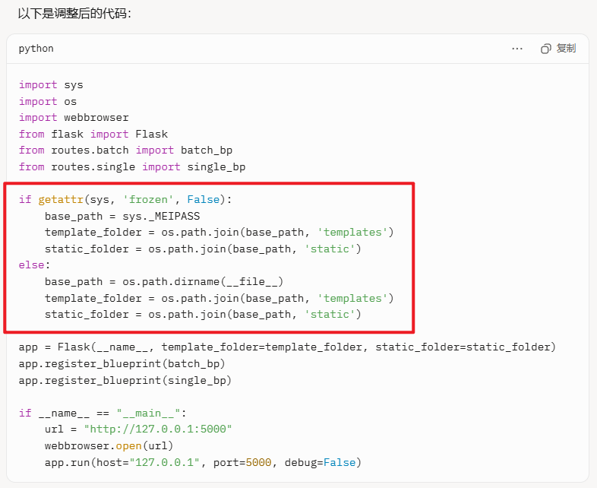The height and width of the screenshot is (488, 597).
Task: Click the 以下是调整后的代码 heading text
Action: 74,14
